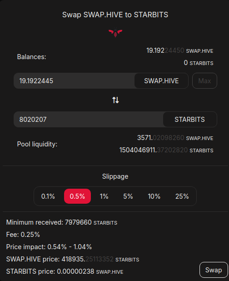This screenshot has width=229, height=281.
Task: Flip swap direction with the arrows icon
Action: click(115, 100)
